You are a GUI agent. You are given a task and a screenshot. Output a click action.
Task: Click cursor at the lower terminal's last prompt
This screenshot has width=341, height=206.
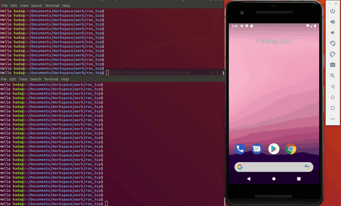pos(107,204)
